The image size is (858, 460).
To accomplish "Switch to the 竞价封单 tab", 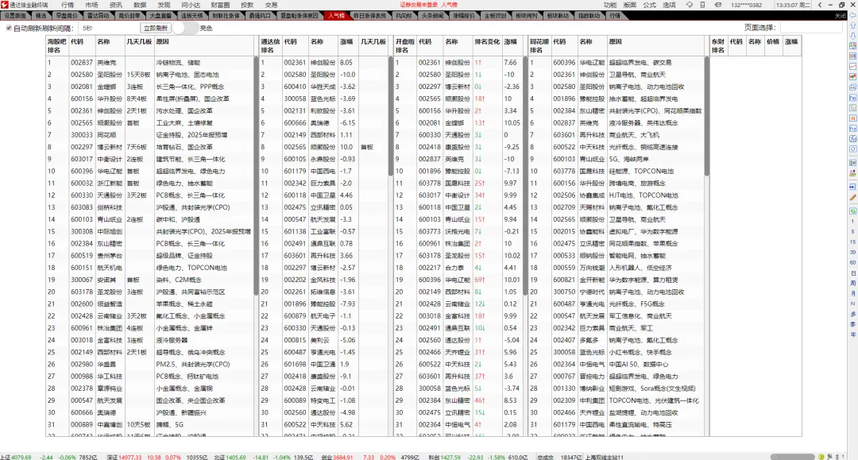I will click(x=129, y=16).
